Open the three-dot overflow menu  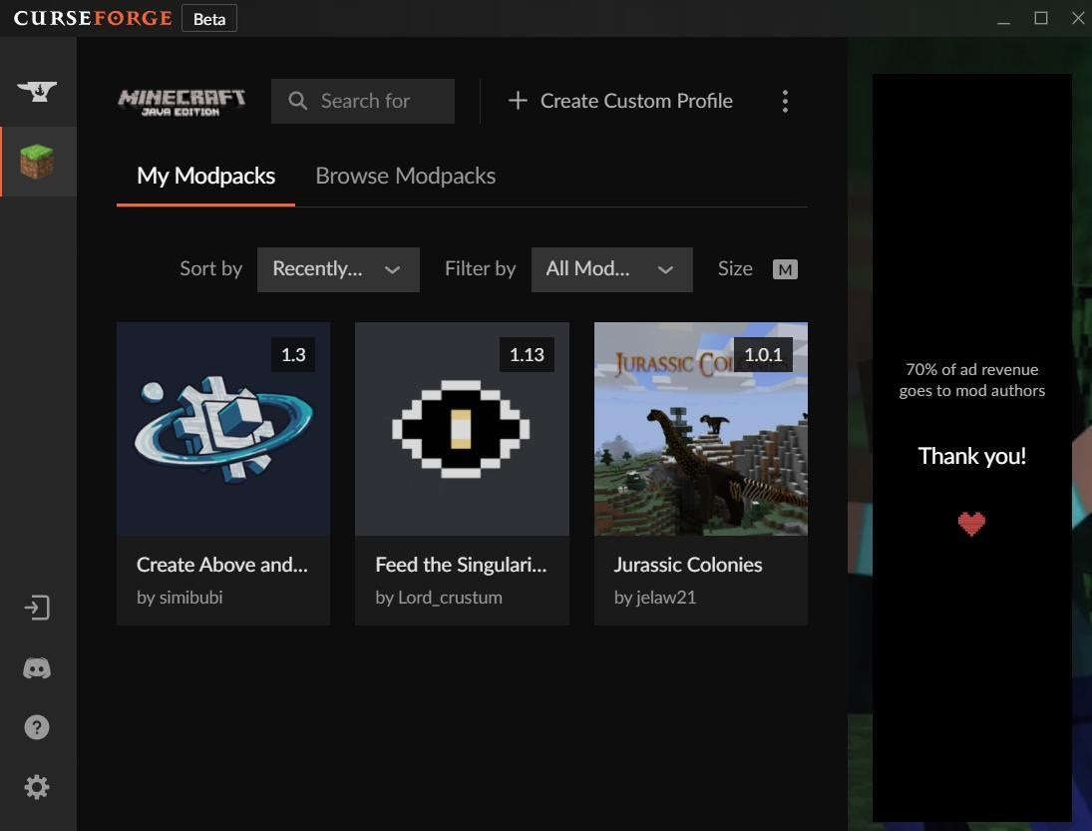pyautogui.click(x=785, y=101)
